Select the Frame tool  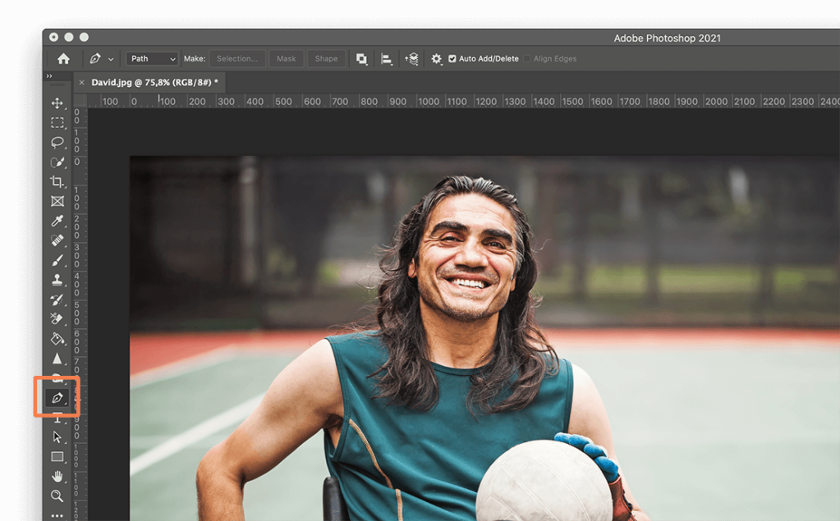click(57, 201)
